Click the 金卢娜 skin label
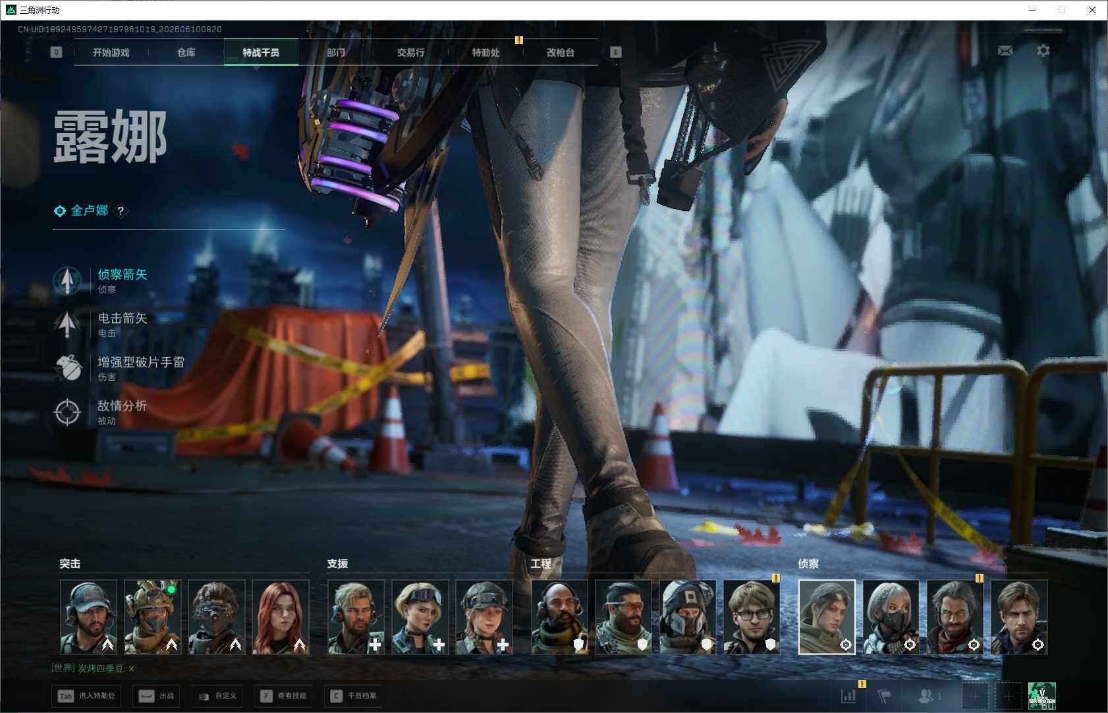Viewport: 1108px width, 713px height. 90,210
